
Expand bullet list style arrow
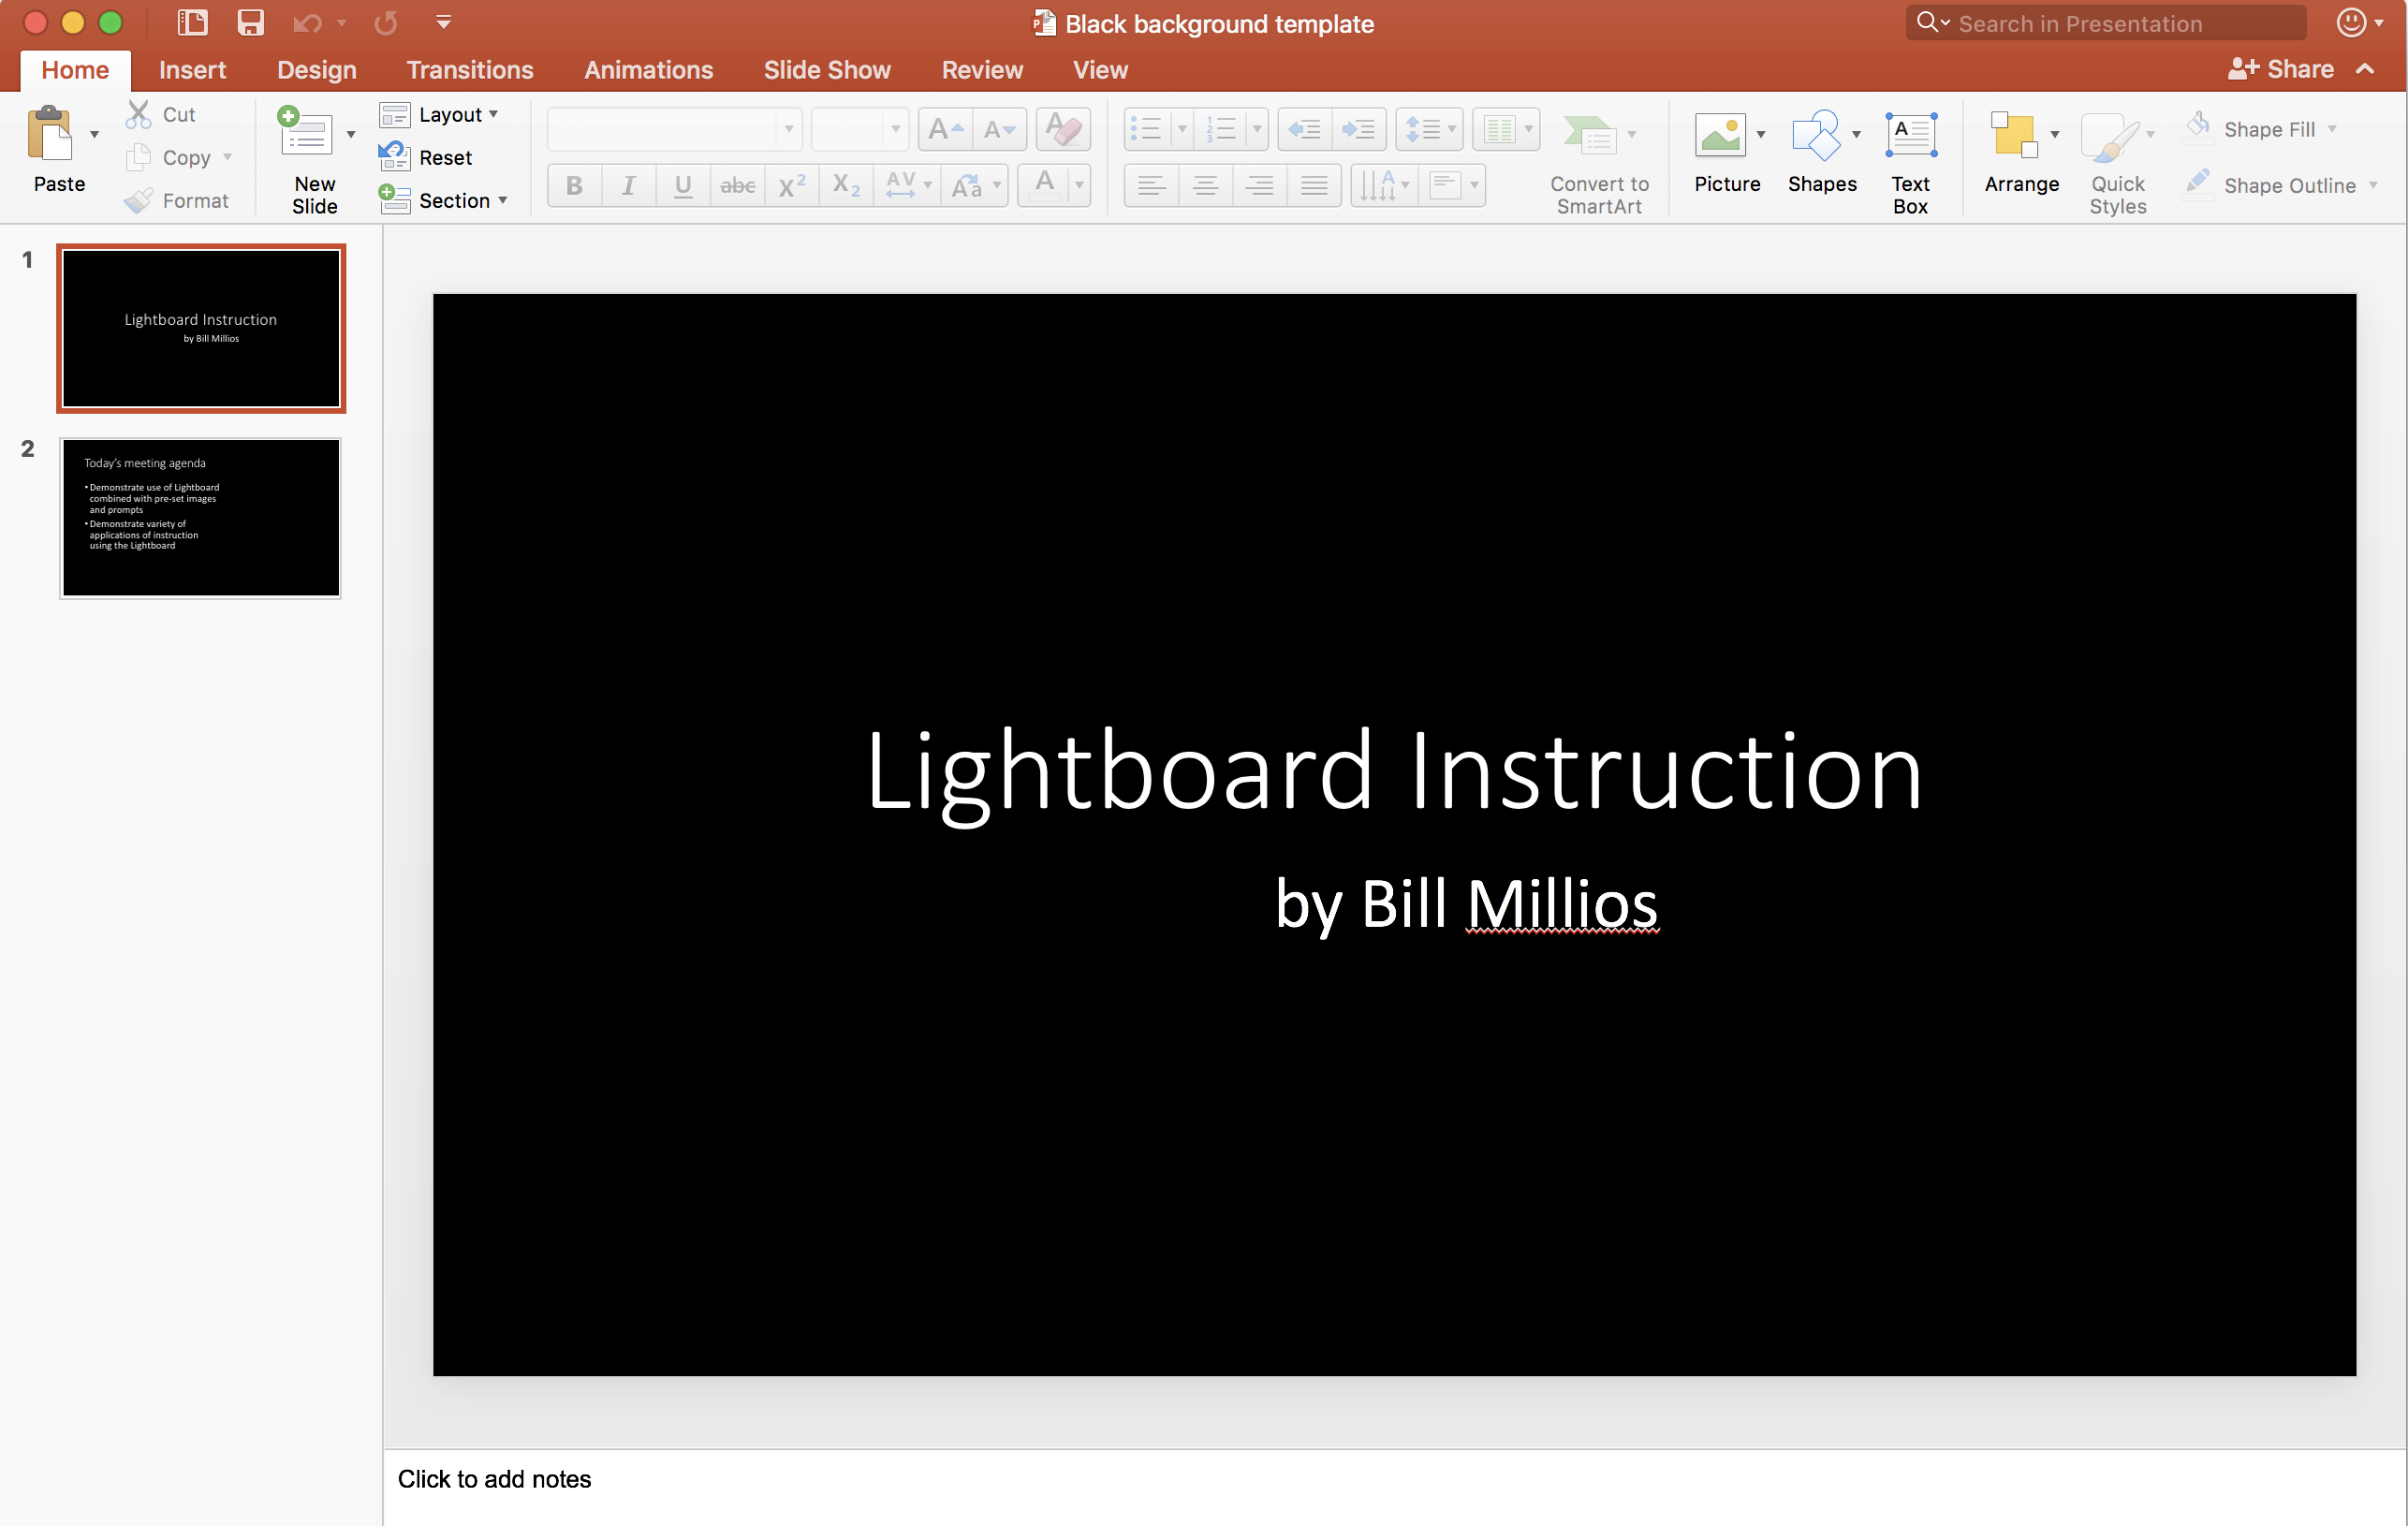pyautogui.click(x=1182, y=129)
